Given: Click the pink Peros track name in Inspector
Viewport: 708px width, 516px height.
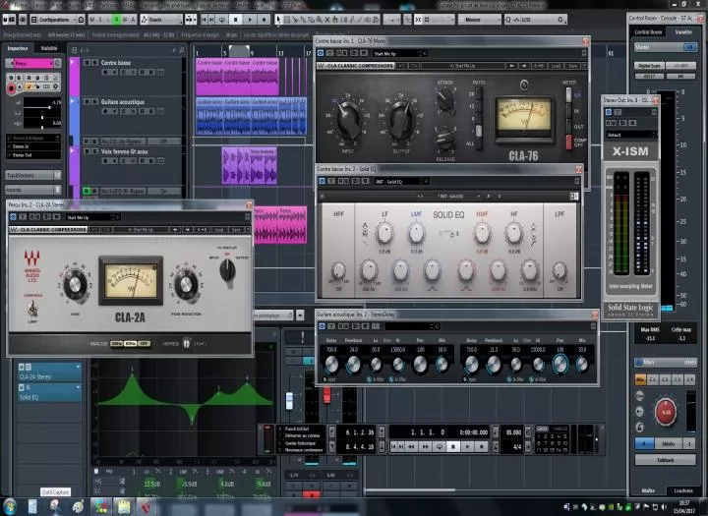Looking at the screenshot, I should [33, 63].
